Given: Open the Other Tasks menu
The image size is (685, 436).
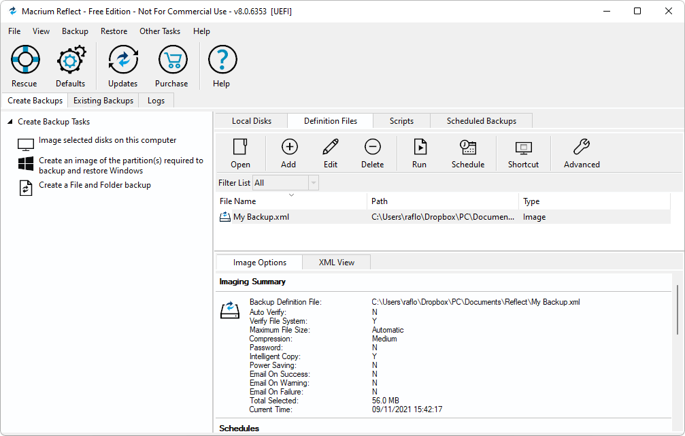Looking at the screenshot, I should coord(160,31).
